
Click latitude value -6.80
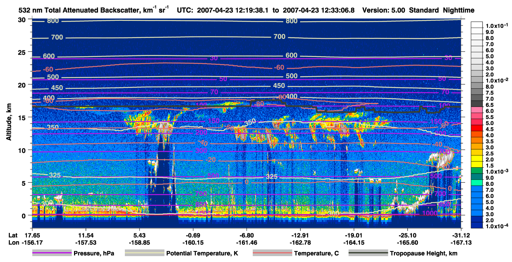tap(247, 235)
